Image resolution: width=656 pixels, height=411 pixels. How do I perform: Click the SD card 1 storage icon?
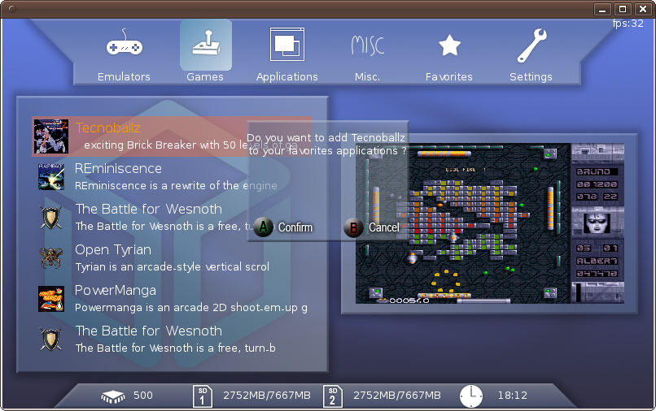203,396
